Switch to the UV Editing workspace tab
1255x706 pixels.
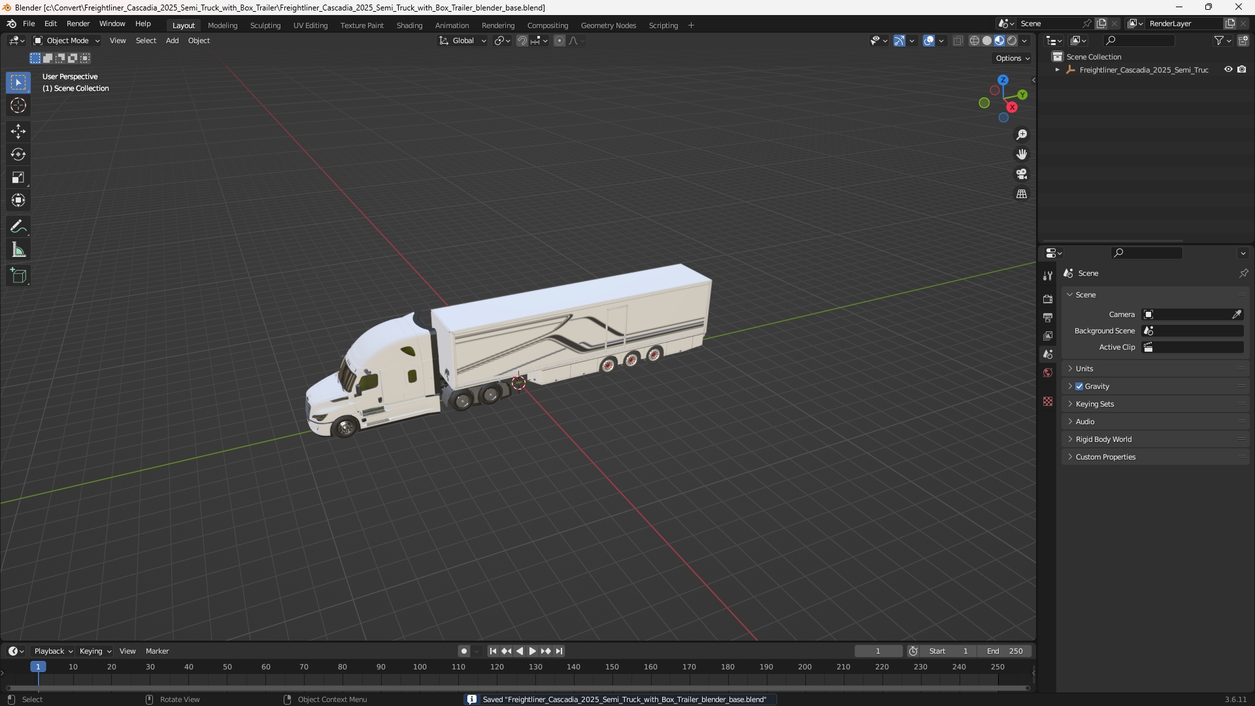click(310, 25)
